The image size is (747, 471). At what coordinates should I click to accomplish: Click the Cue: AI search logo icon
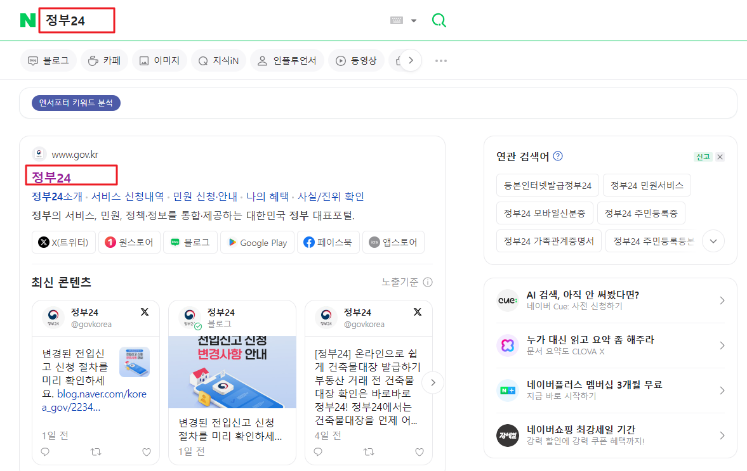[x=507, y=300]
